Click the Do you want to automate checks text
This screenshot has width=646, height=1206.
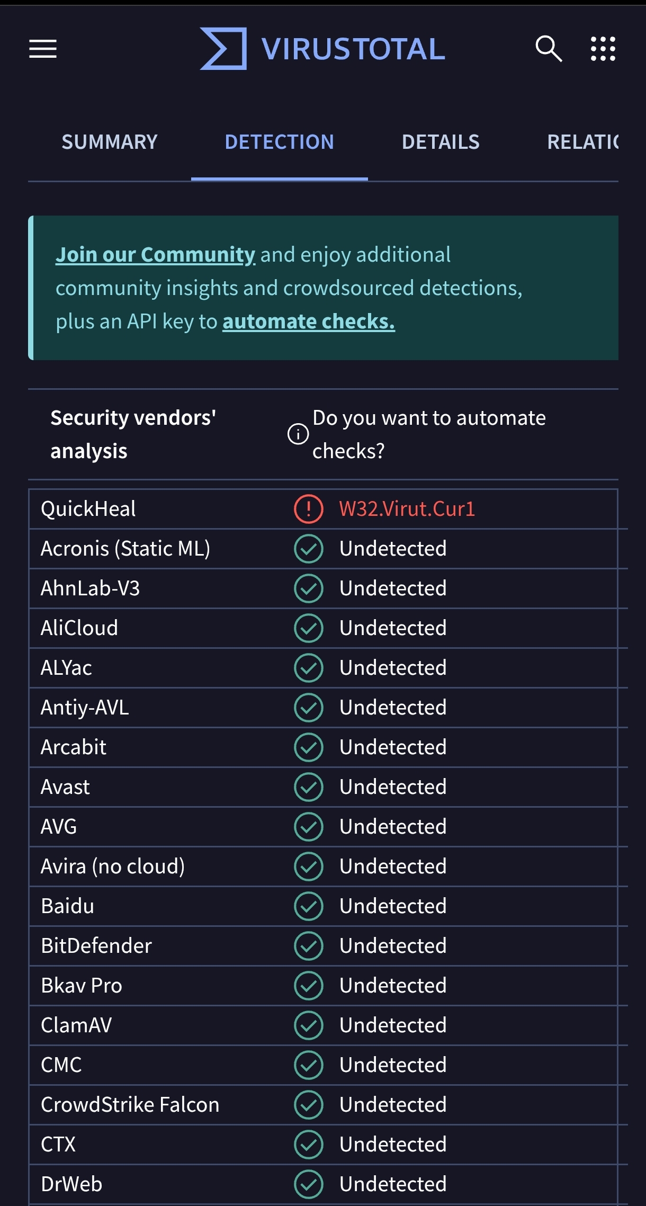click(x=429, y=434)
